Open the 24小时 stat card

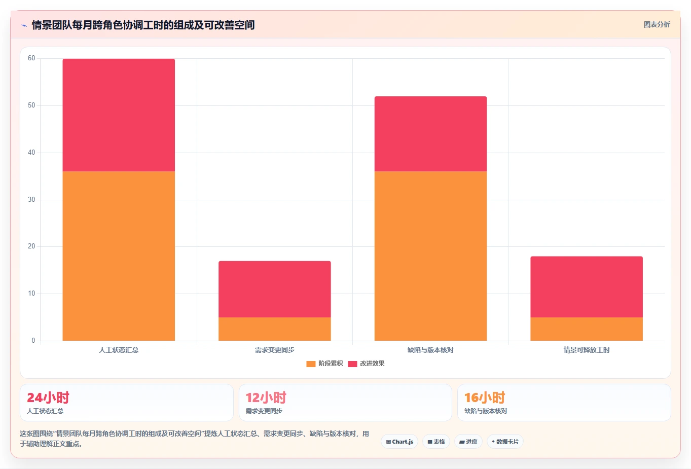[127, 403]
